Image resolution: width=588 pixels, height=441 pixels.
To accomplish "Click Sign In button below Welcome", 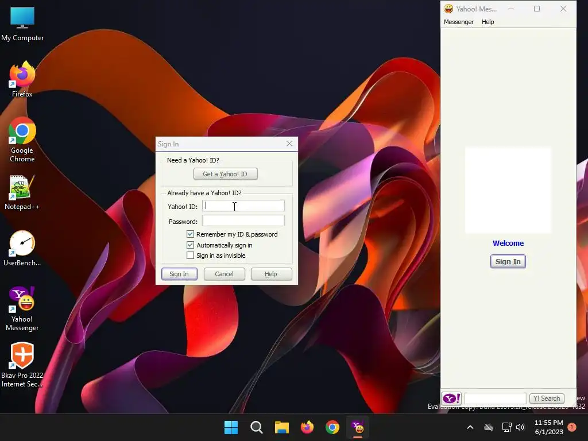I will pyautogui.click(x=508, y=261).
